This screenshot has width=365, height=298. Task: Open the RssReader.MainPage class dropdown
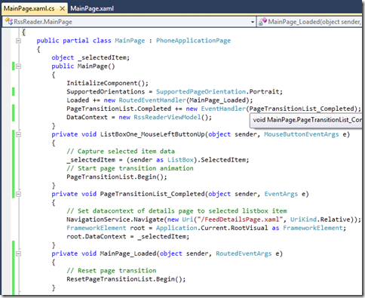pyautogui.click(x=253, y=22)
